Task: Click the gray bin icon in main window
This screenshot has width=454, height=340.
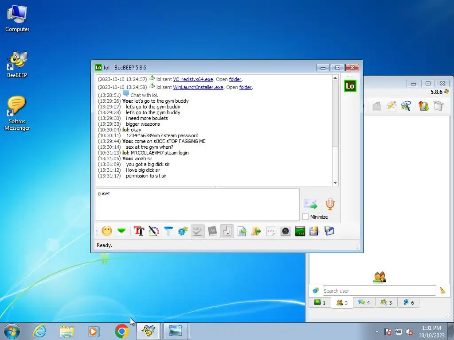Action: point(438,106)
